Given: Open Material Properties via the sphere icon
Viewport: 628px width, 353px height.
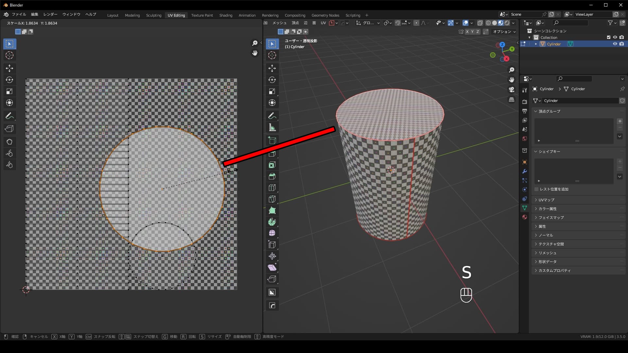Looking at the screenshot, I should (x=524, y=217).
